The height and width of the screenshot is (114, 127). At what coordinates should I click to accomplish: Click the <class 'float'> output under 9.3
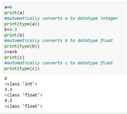[23, 106]
